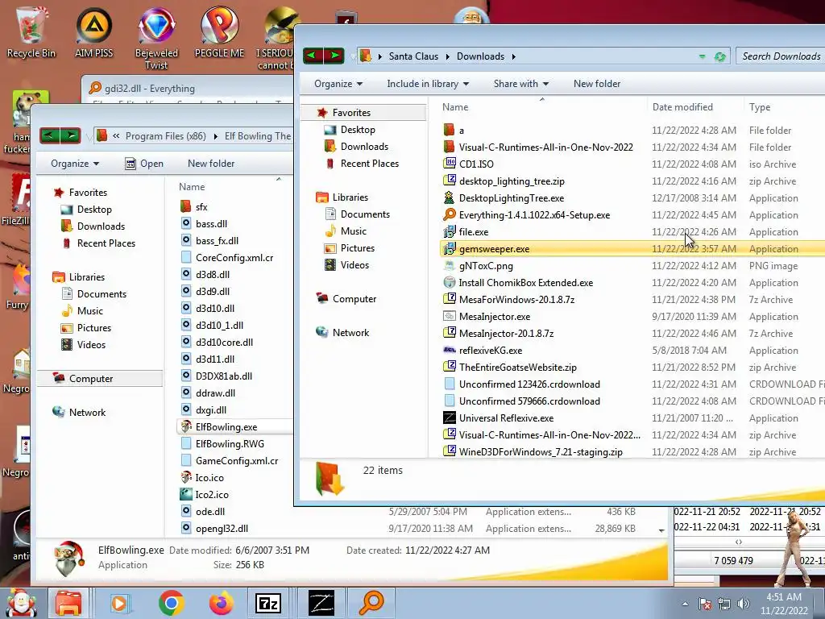Select the Ico2.ico file icon
This screenshot has height=619, width=825.
(186, 494)
